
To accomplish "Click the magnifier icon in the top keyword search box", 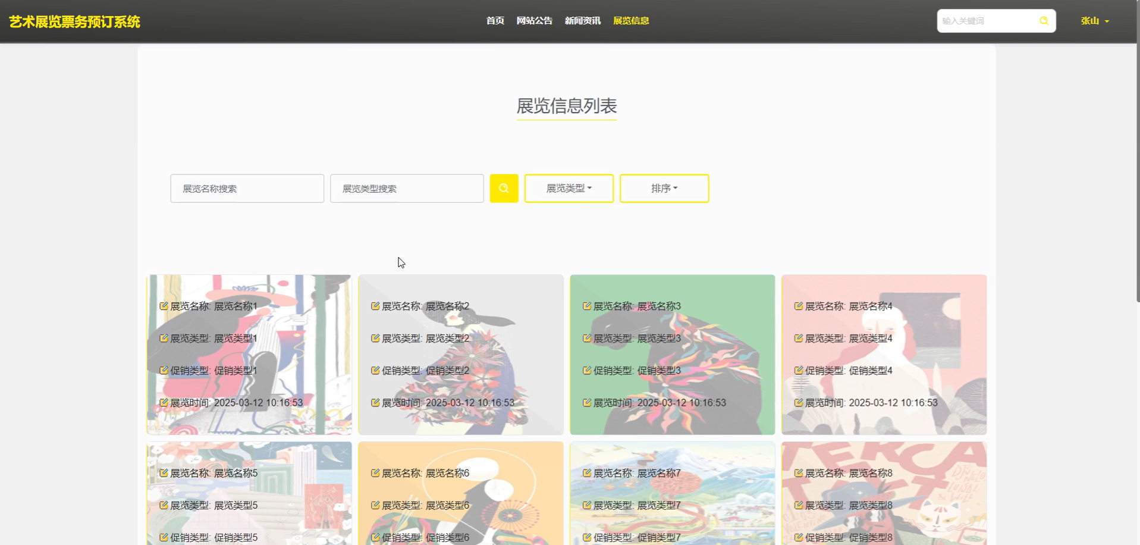I will click(x=1044, y=21).
